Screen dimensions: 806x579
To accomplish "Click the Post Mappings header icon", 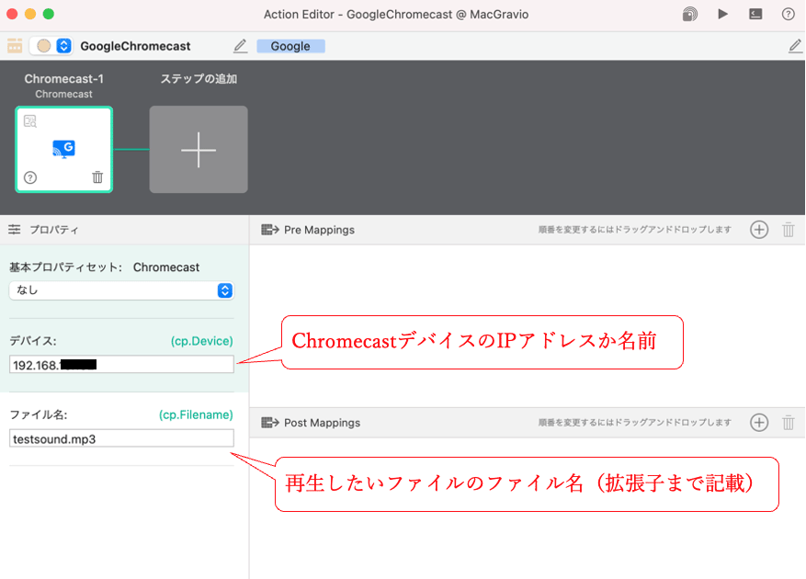I will click(x=270, y=423).
